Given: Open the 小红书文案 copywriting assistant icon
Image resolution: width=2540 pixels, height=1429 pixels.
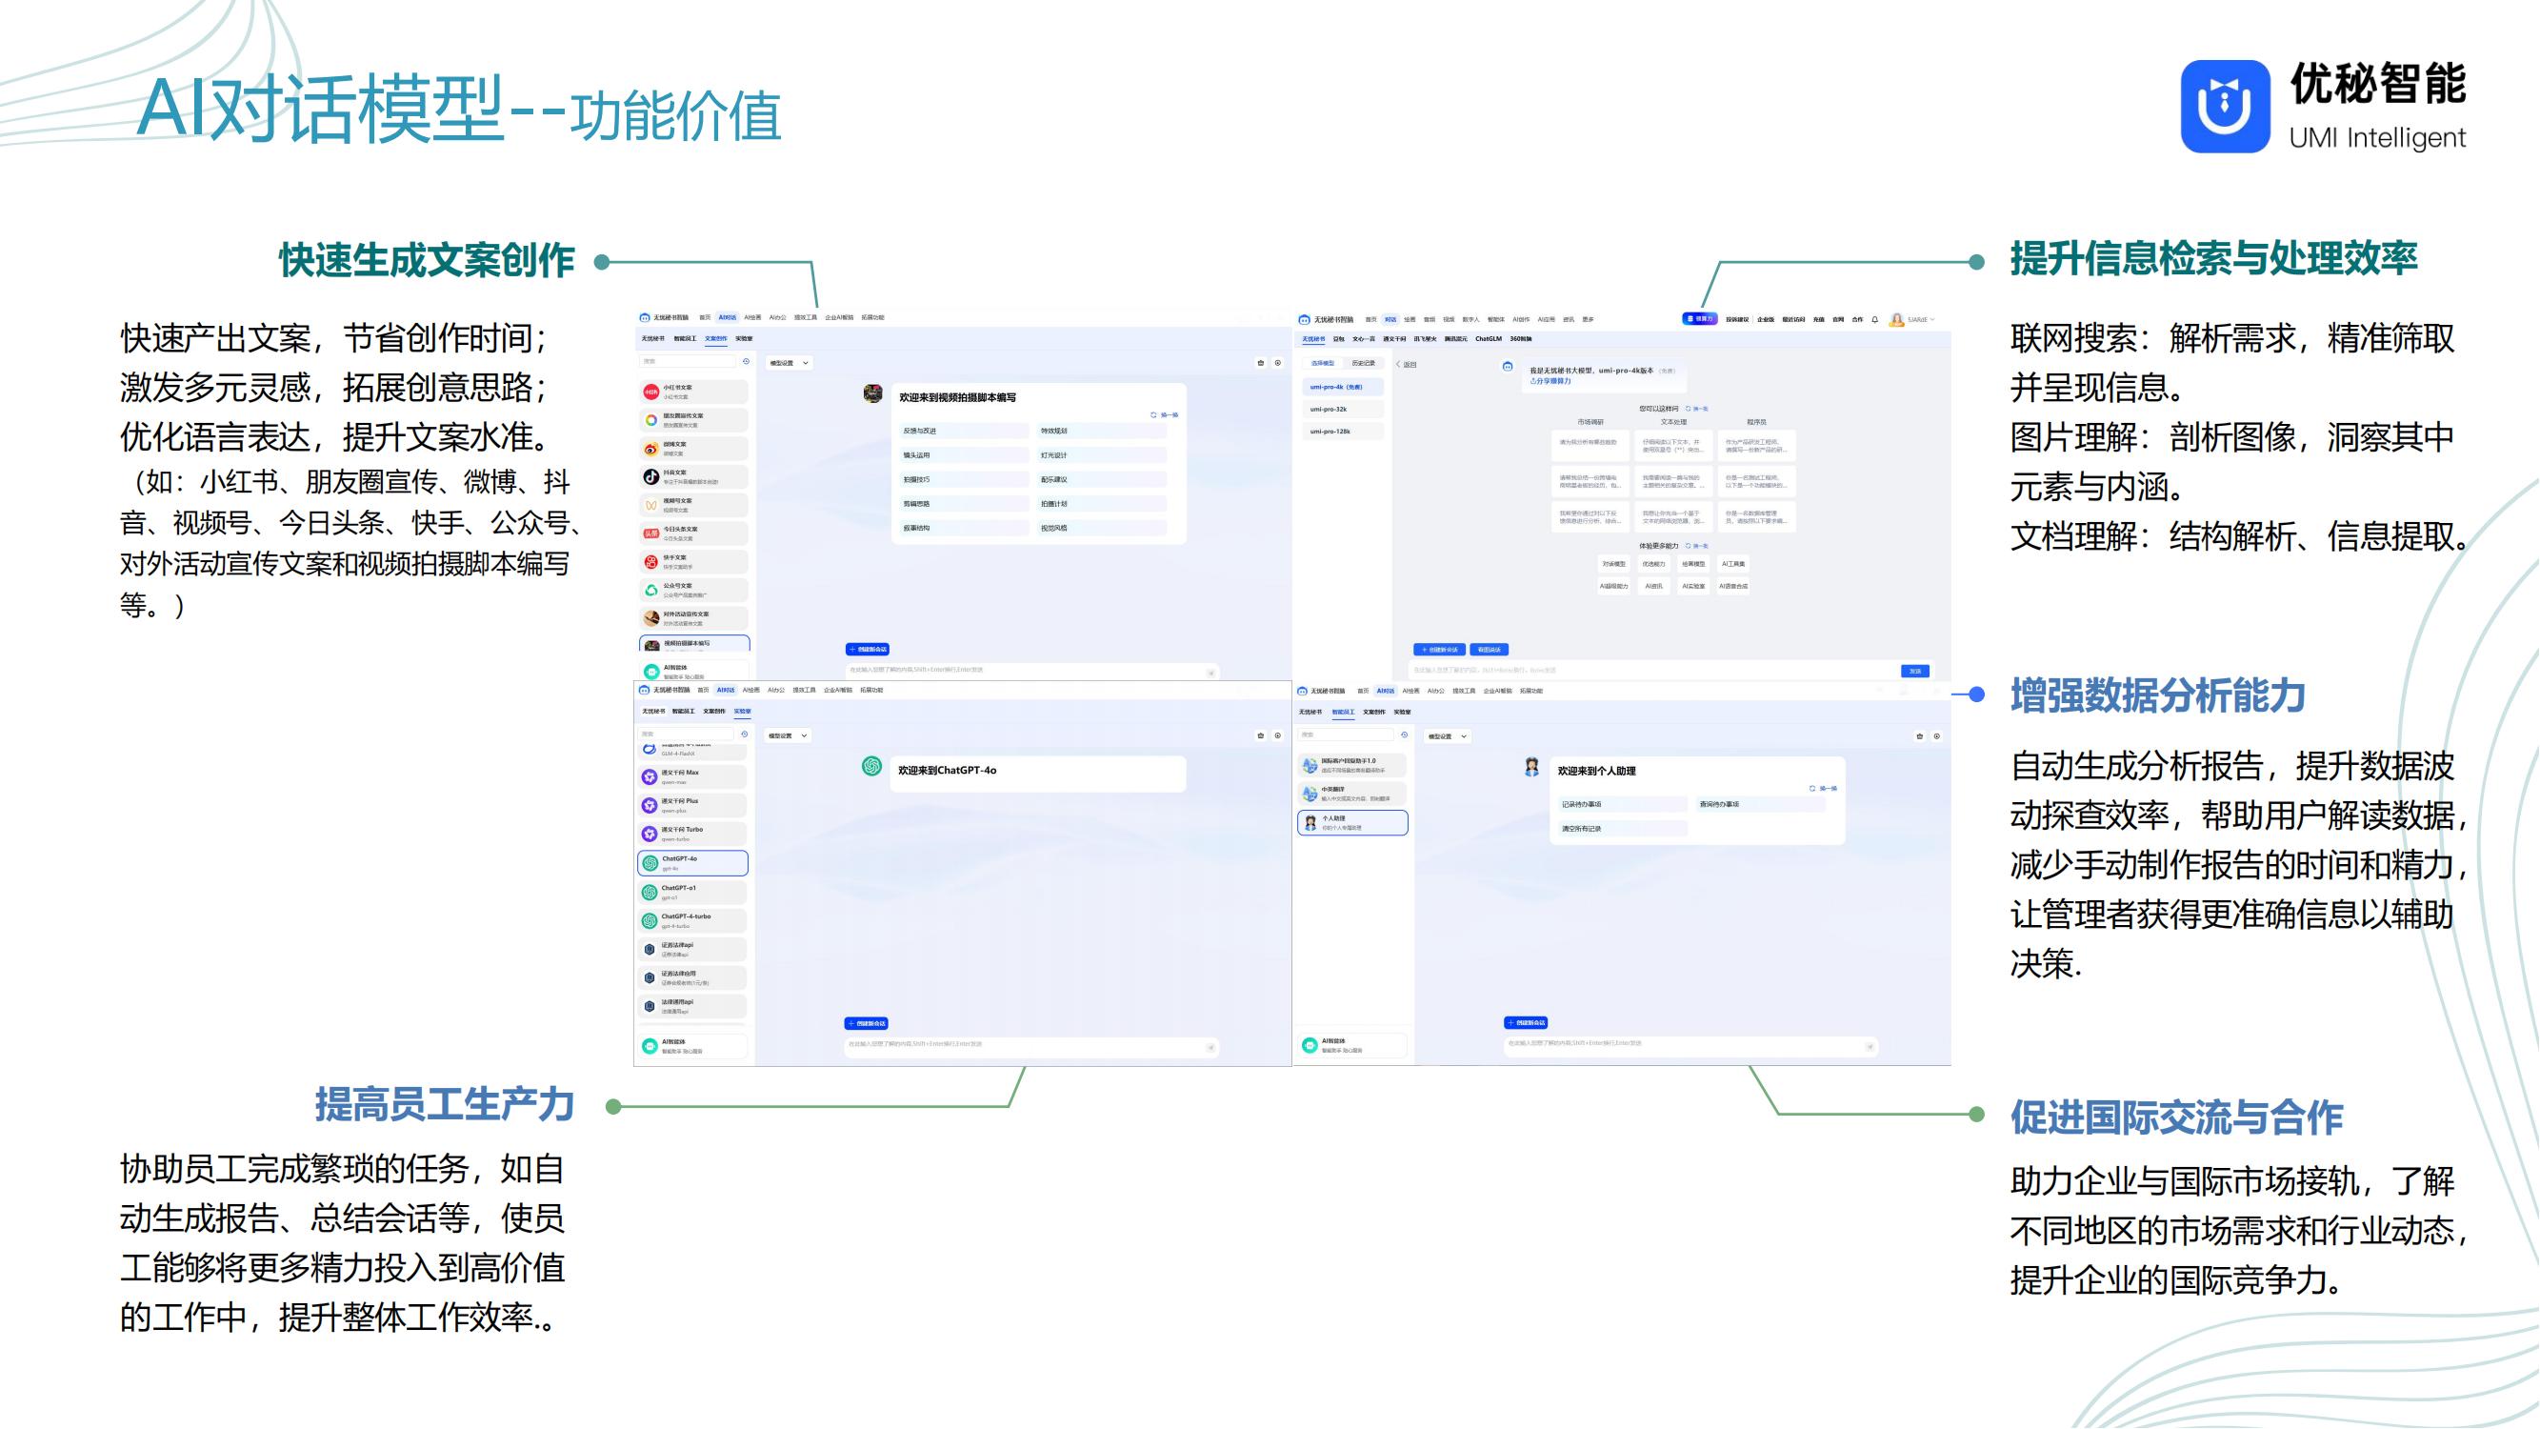Looking at the screenshot, I should 650,392.
